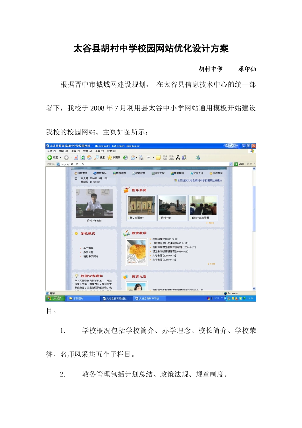Click the more link under 教育教学 list
302x428 pixels.
click(212, 264)
